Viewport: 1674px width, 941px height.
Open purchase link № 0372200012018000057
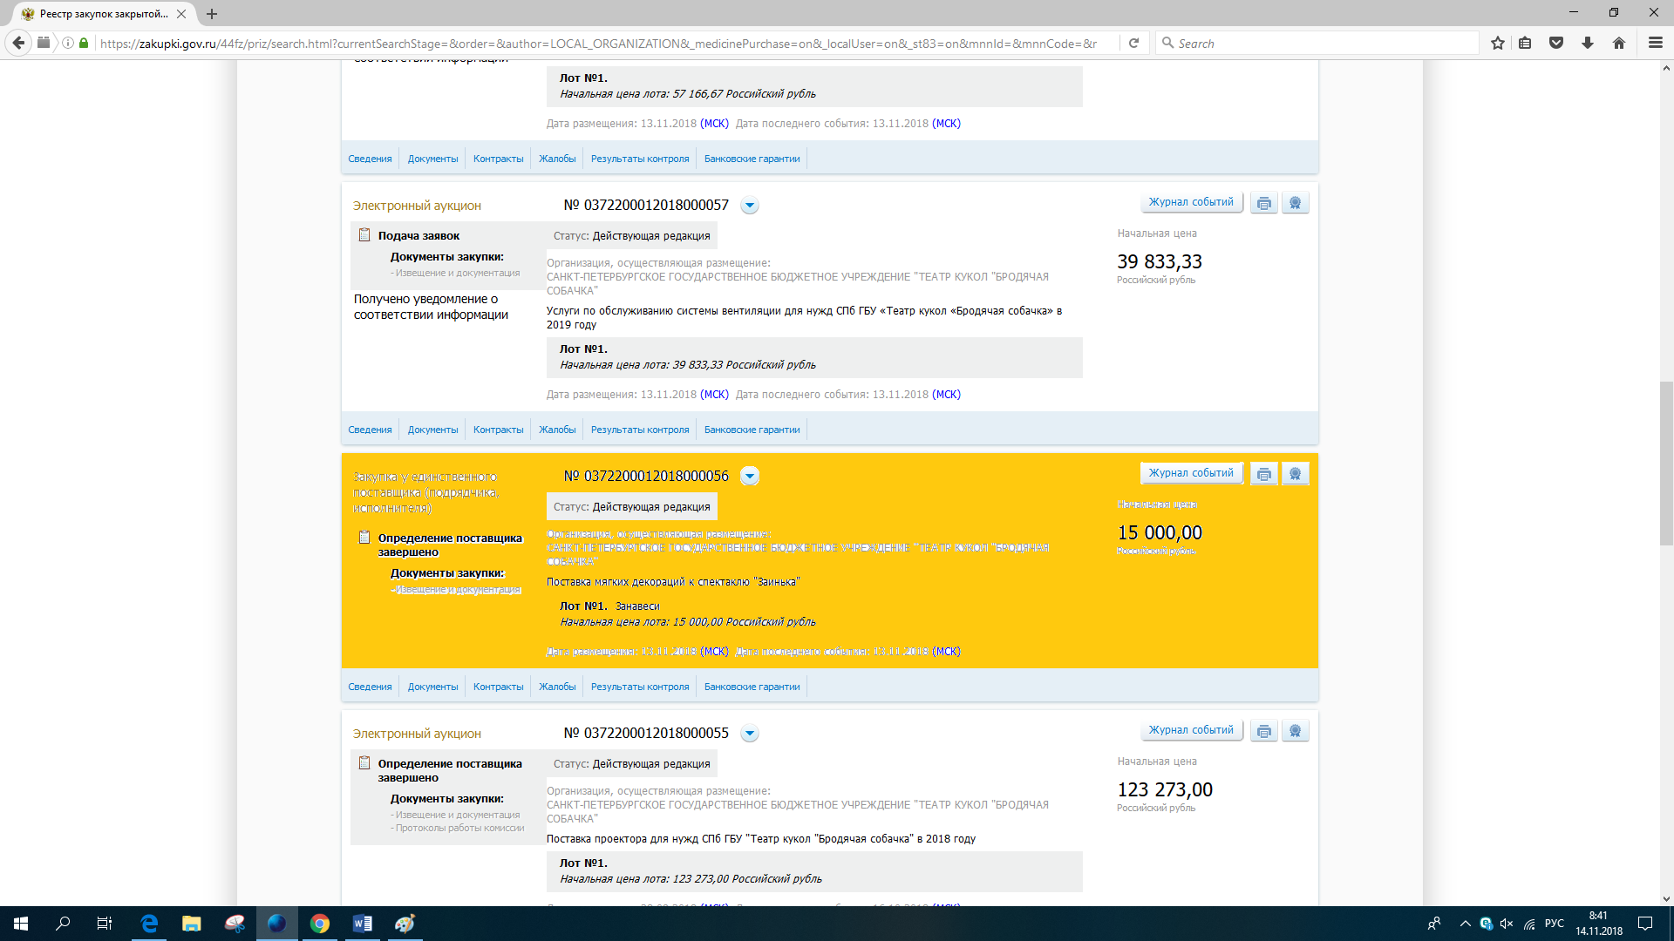(x=646, y=205)
